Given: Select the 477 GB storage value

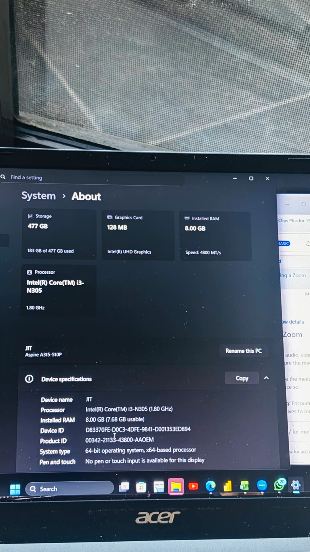Looking at the screenshot, I should point(38,226).
